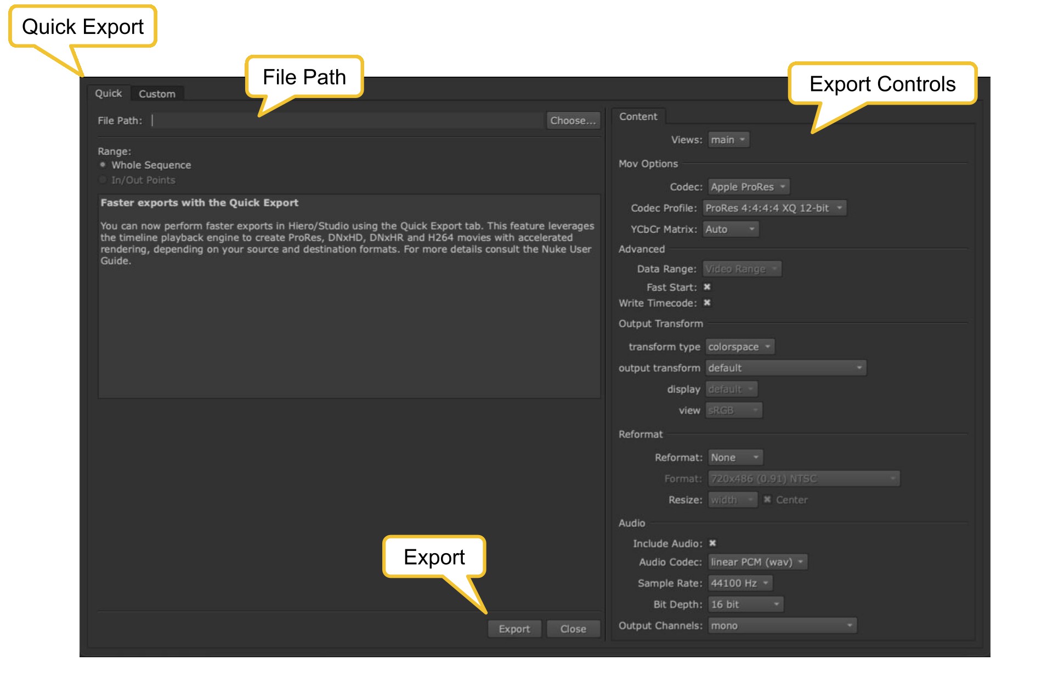Screen dimensions: 1064x695
Task: Open the Views main dropdown
Action: [728, 140]
